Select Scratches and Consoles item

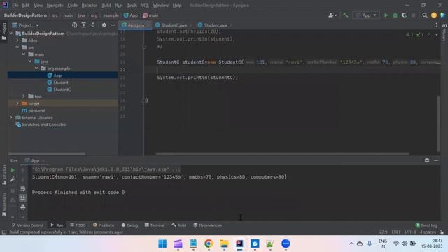43,125
